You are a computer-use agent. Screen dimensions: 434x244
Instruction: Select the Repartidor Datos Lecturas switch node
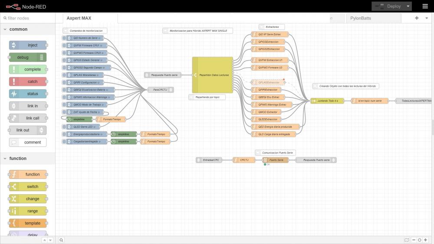[213, 75]
